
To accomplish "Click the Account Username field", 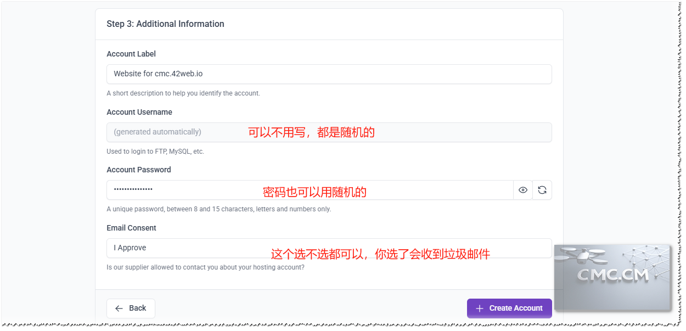I will point(329,132).
